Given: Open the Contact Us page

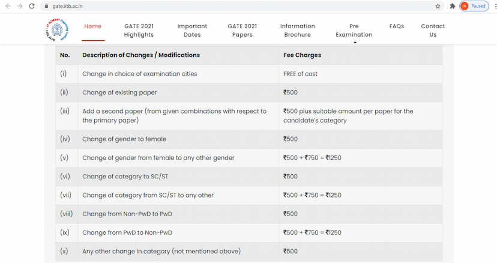Looking at the screenshot, I should tap(433, 31).
